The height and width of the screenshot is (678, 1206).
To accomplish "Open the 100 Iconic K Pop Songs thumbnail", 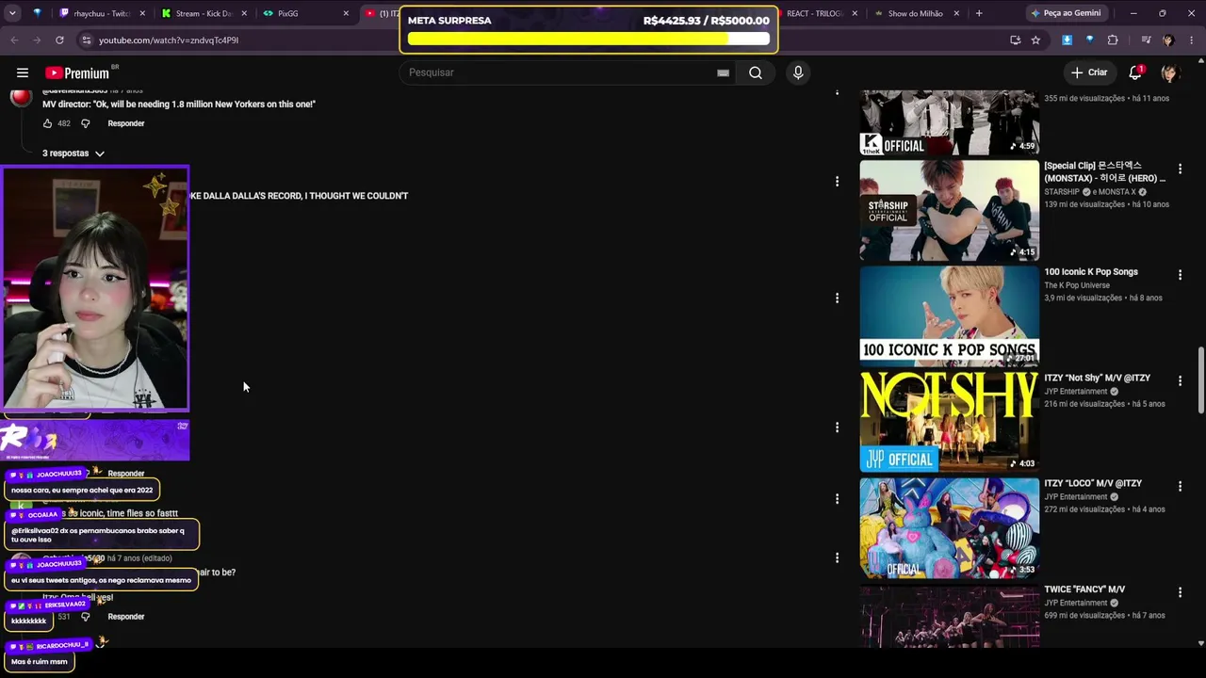I will [x=949, y=315].
